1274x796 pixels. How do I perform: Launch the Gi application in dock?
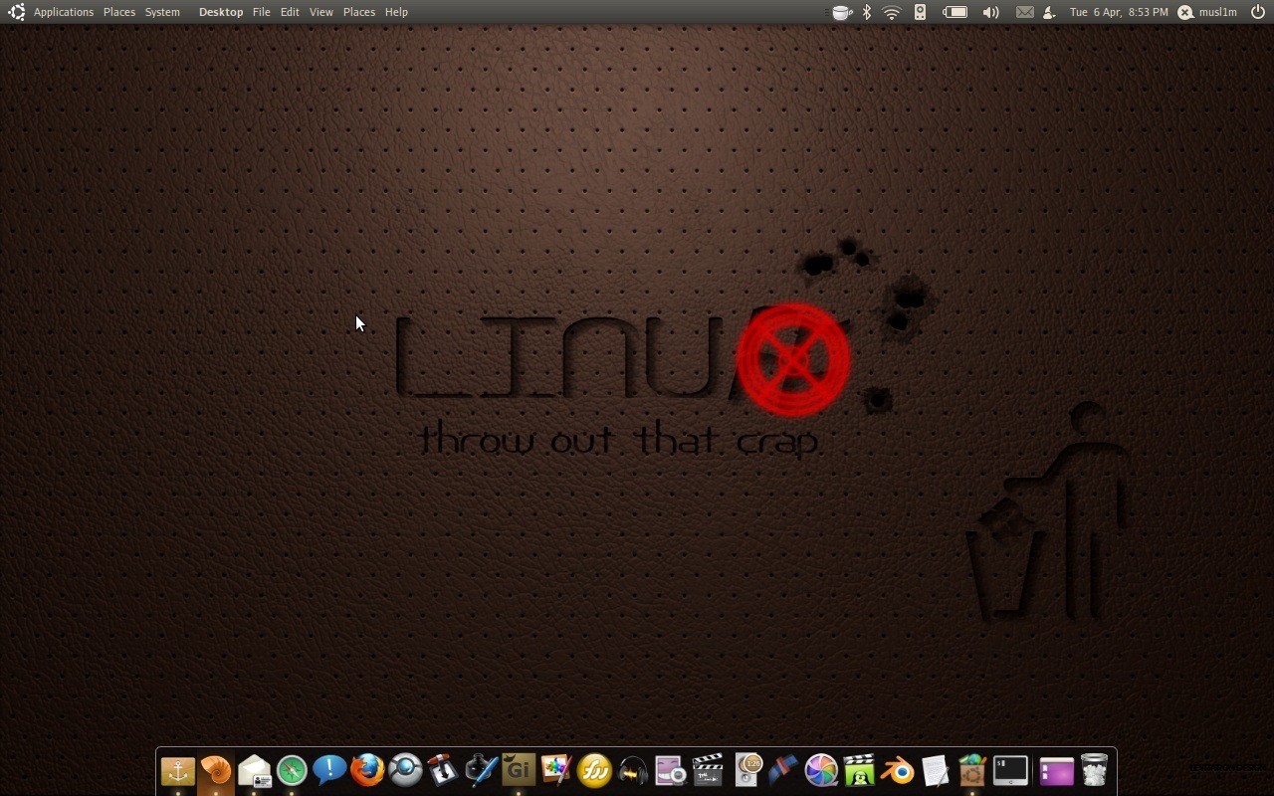(x=519, y=771)
